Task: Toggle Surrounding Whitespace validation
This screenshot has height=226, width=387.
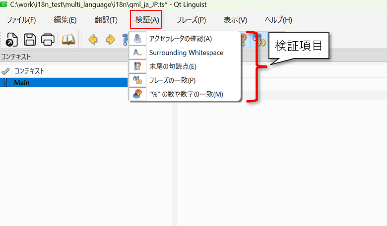Action: tap(186, 53)
